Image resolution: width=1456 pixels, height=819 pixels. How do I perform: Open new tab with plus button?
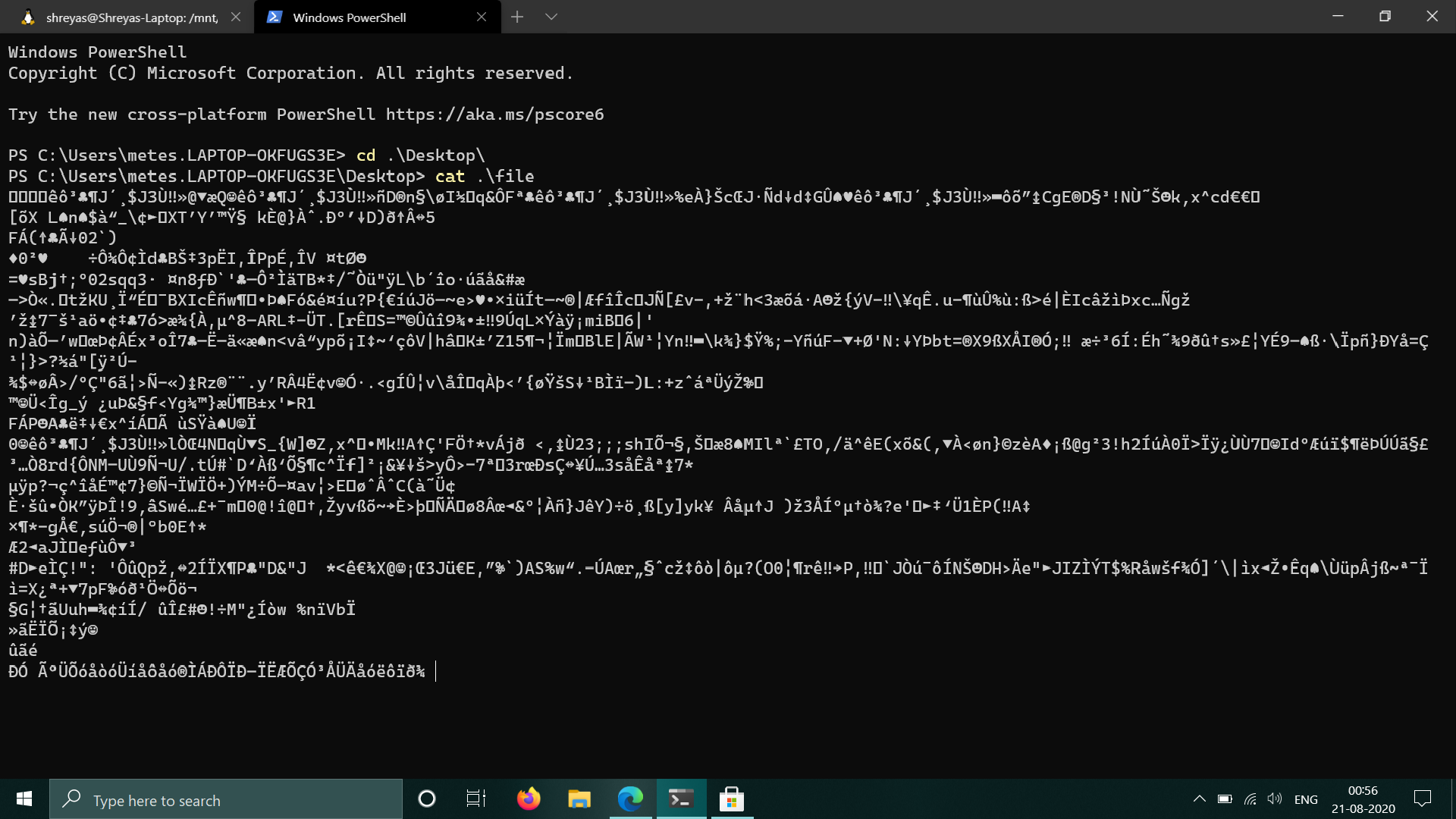[517, 17]
